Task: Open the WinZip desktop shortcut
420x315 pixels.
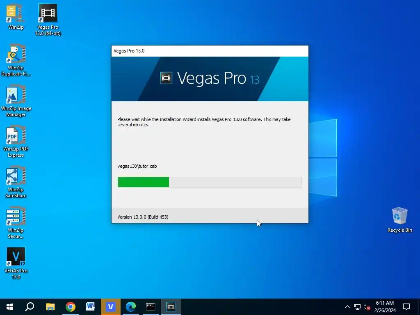Action: coord(16,16)
